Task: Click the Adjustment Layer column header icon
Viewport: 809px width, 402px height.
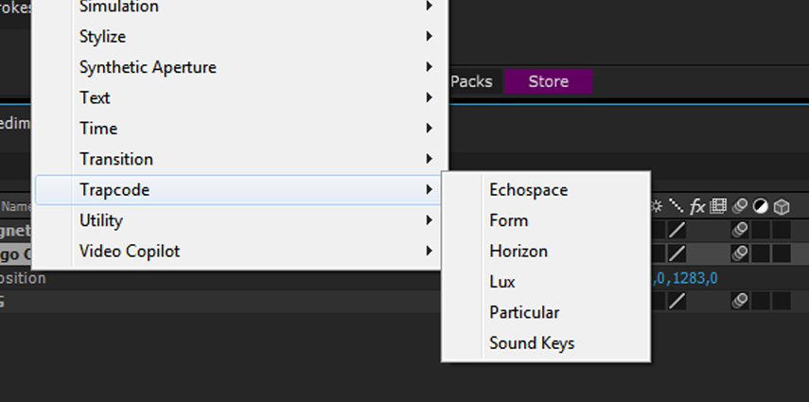Action: (x=760, y=206)
